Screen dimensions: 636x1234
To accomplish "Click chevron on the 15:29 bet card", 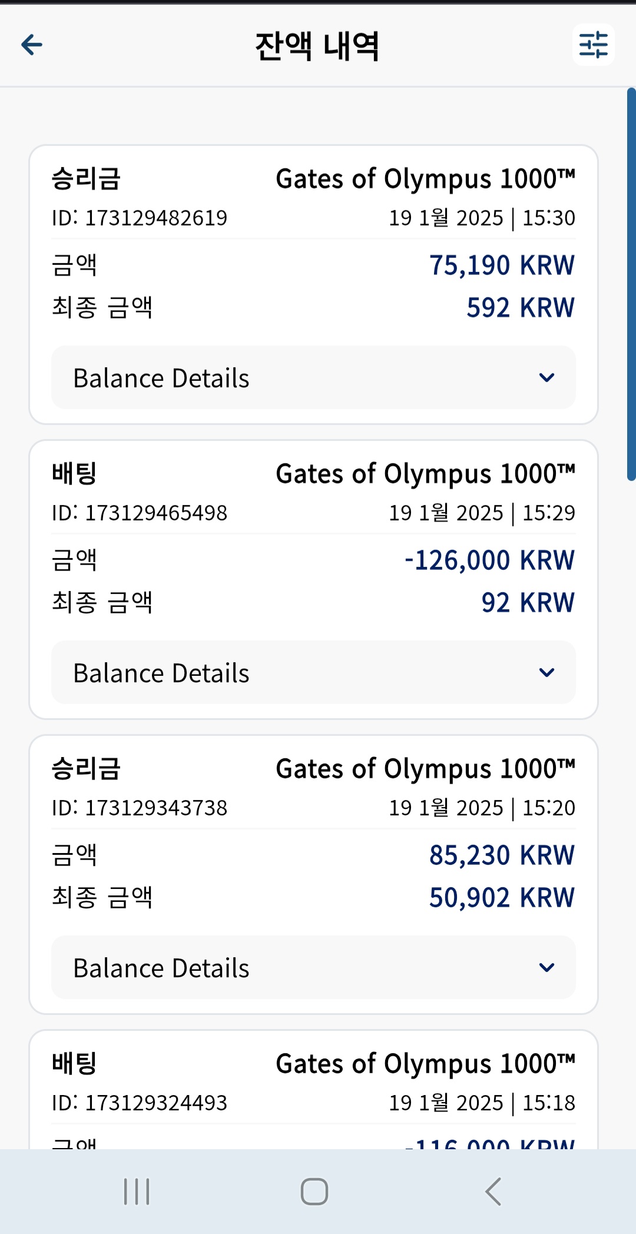I will point(547,672).
